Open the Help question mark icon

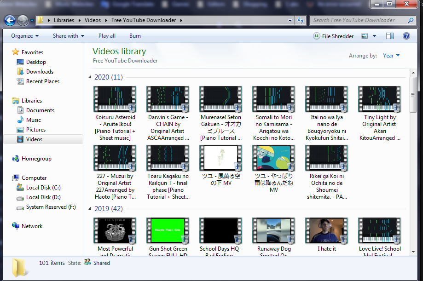[x=406, y=36]
